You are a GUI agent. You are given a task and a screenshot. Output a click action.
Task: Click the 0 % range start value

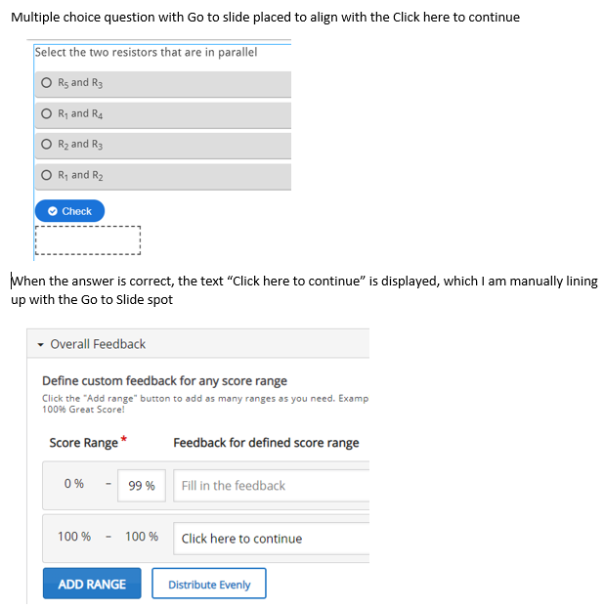(x=73, y=484)
